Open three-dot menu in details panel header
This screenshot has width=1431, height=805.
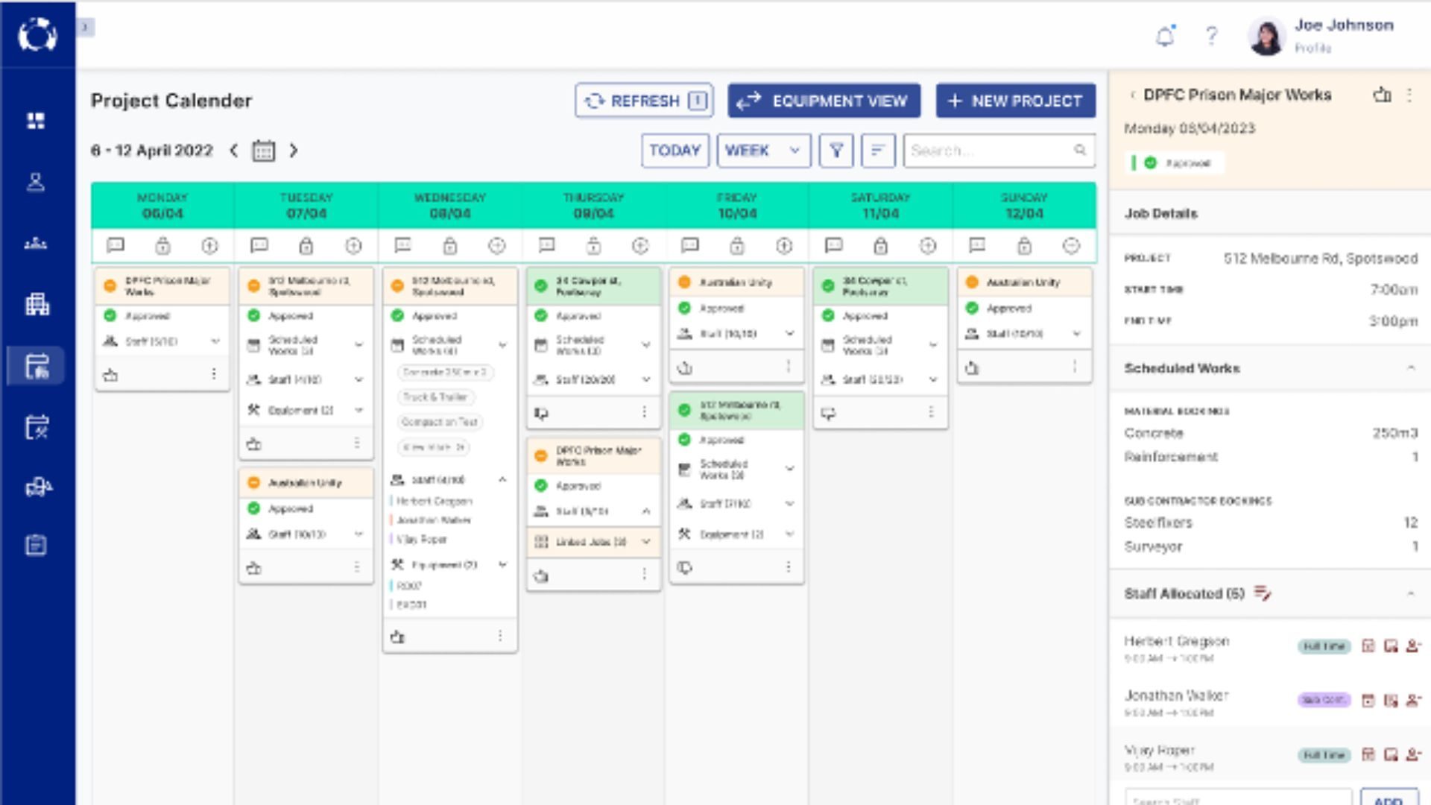(x=1409, y=95)
